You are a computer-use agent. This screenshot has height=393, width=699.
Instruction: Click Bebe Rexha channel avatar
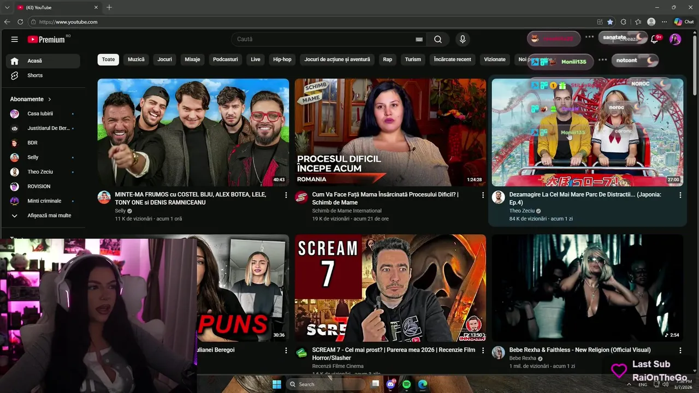[498, 353]
